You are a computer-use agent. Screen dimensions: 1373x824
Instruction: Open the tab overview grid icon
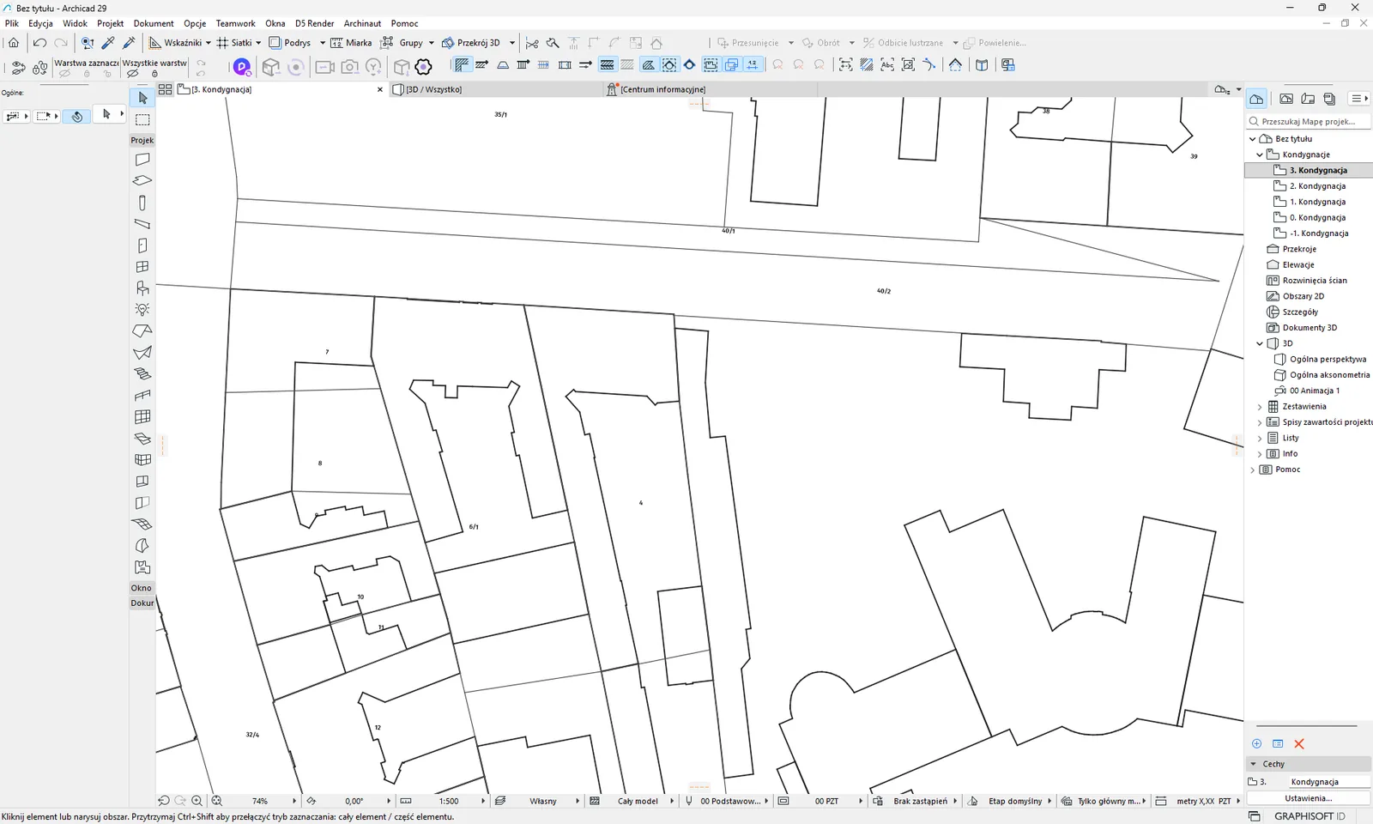click(166, 89)
